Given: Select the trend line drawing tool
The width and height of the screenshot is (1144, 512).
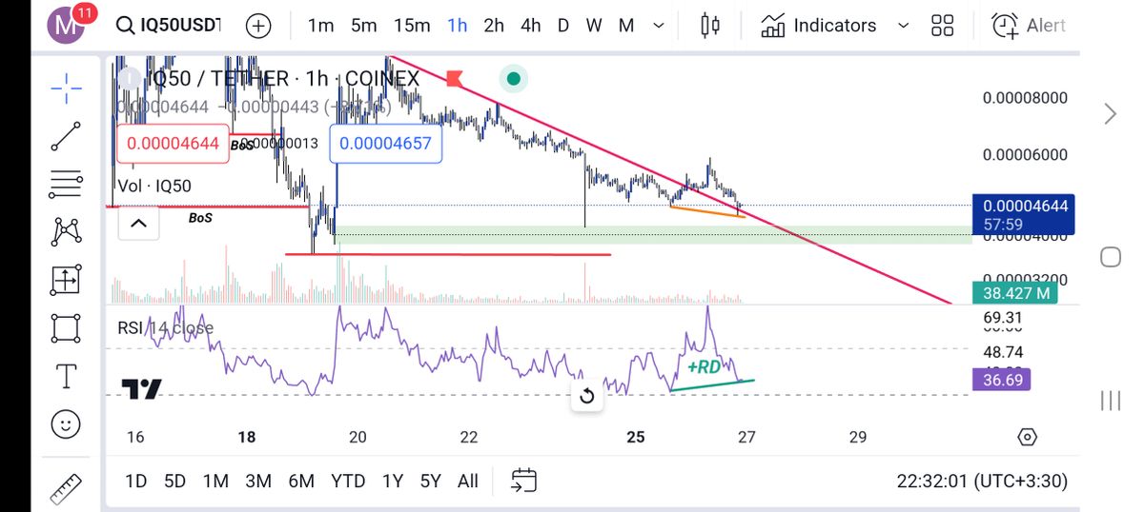Looking at the screenshot, I should pyautogui.click(x=66, y=136).
